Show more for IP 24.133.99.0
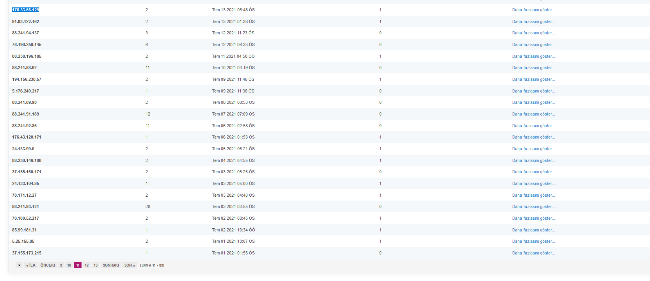Image resolution: width=650 pixels, height=281 pixels. click(x=533, y=149)
